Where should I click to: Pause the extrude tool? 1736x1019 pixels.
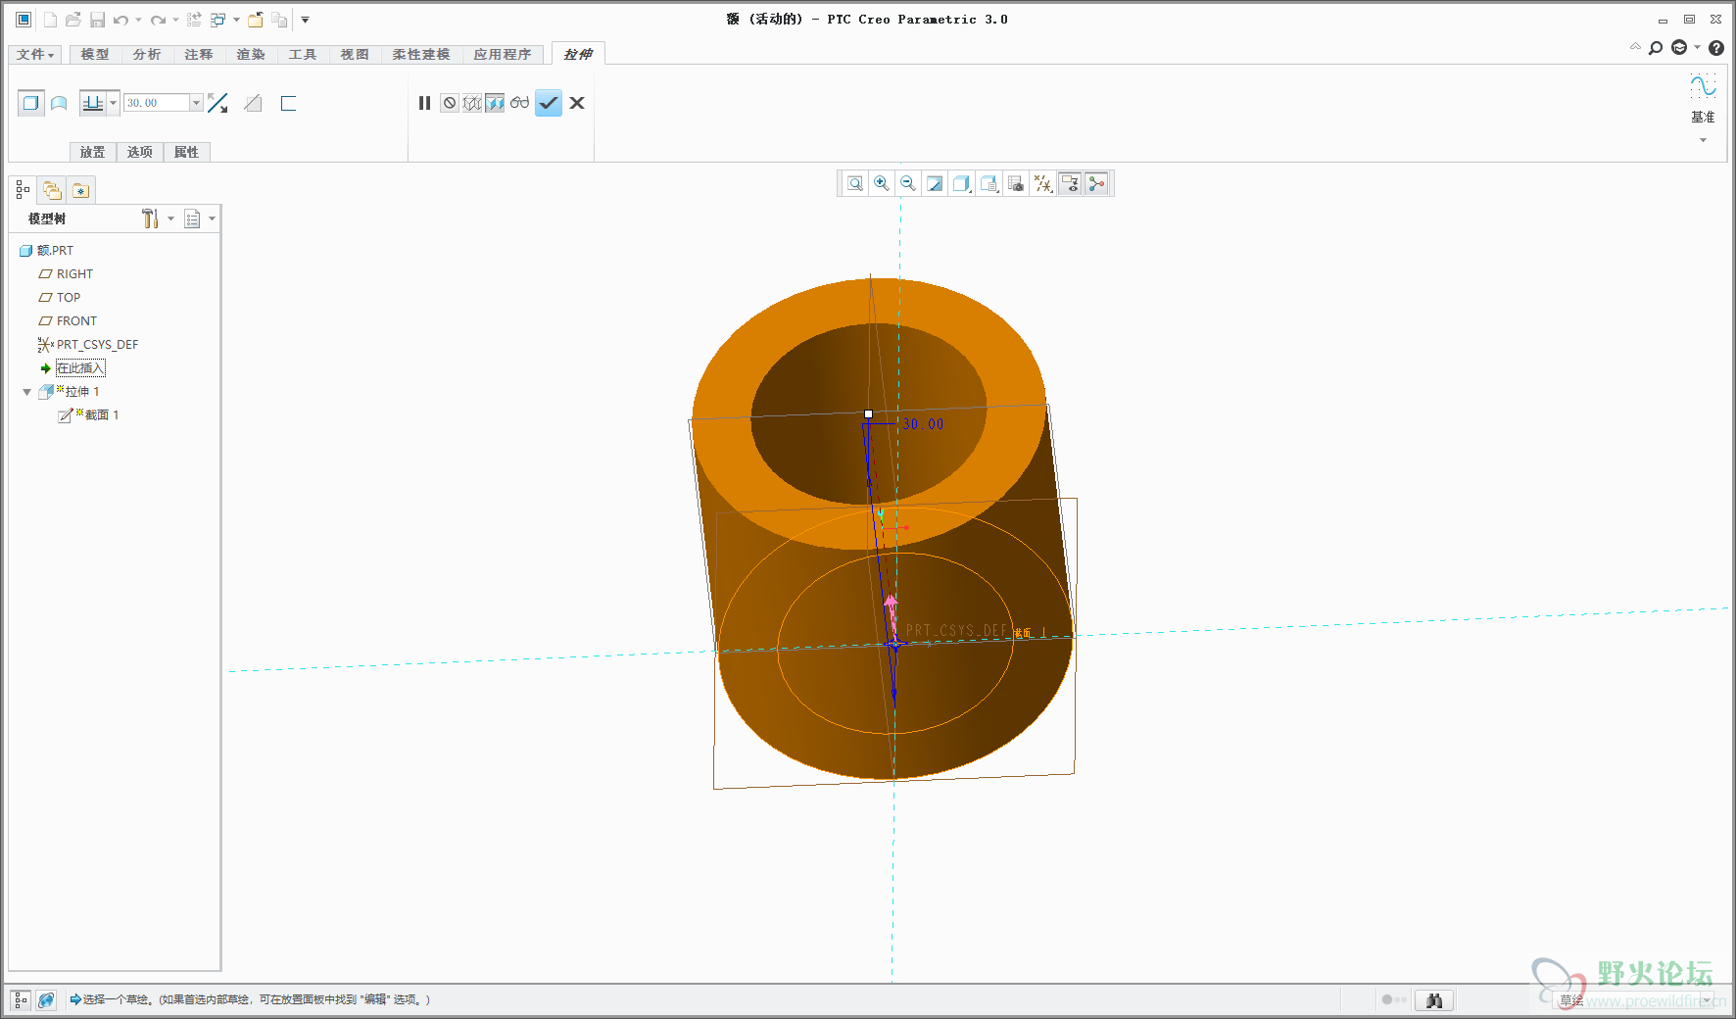coord(424,103)
